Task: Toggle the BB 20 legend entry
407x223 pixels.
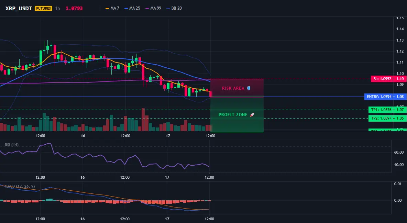Action: (174, 8)
